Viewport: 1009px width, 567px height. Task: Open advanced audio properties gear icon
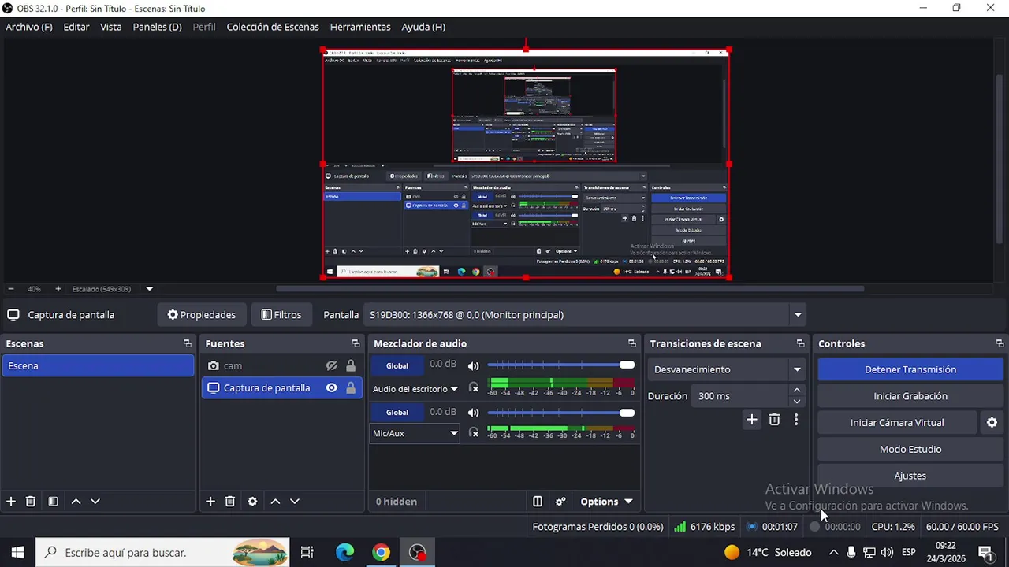560,502
